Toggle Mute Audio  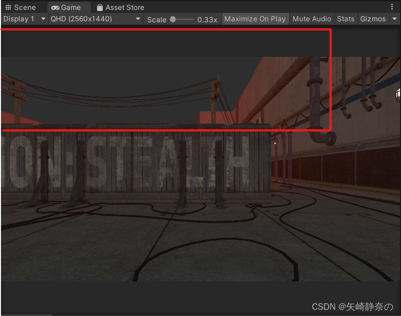[312, 19]
